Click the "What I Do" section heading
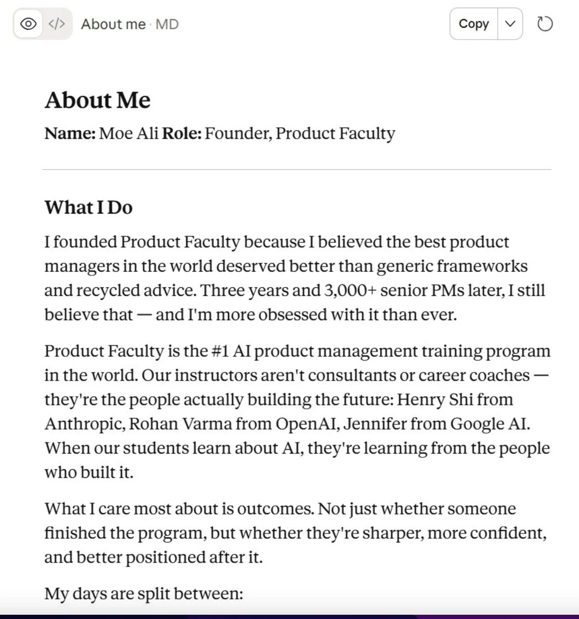 tap(88, 207)
